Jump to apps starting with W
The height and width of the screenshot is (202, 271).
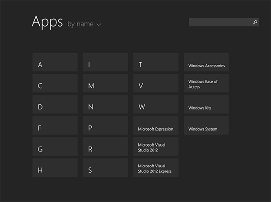pos(156,104)
